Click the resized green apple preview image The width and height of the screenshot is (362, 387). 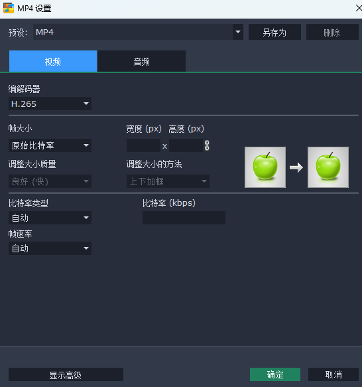tap(328, 167)
